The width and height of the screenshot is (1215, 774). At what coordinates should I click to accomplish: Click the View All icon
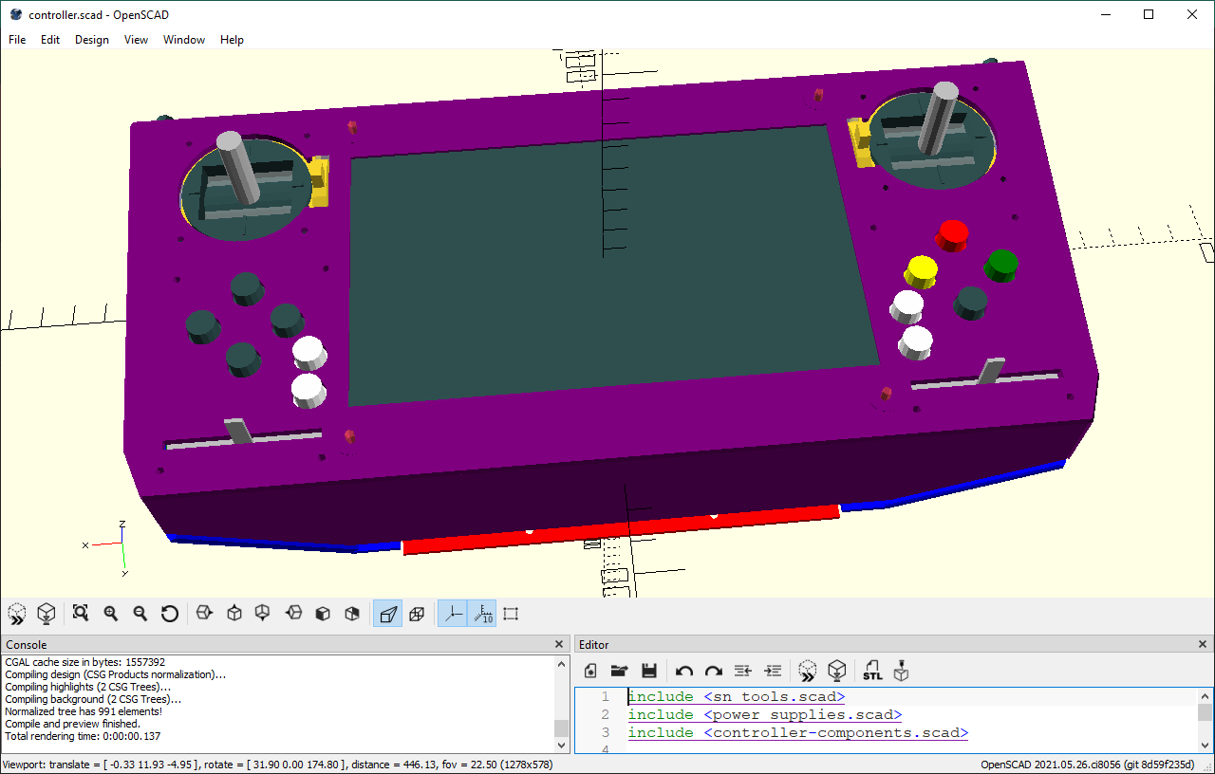click(81, 614)
